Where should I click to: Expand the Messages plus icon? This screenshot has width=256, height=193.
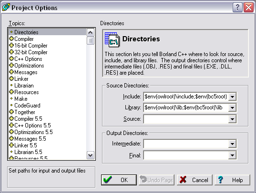(x=11, y=72)
